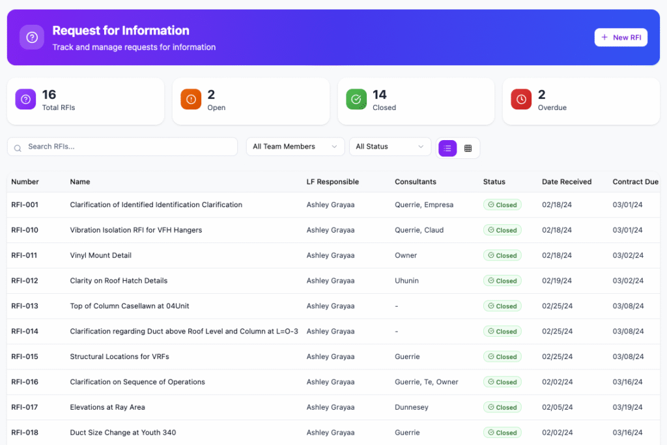Expand the All Status filter dropdown

pos(390,147)
